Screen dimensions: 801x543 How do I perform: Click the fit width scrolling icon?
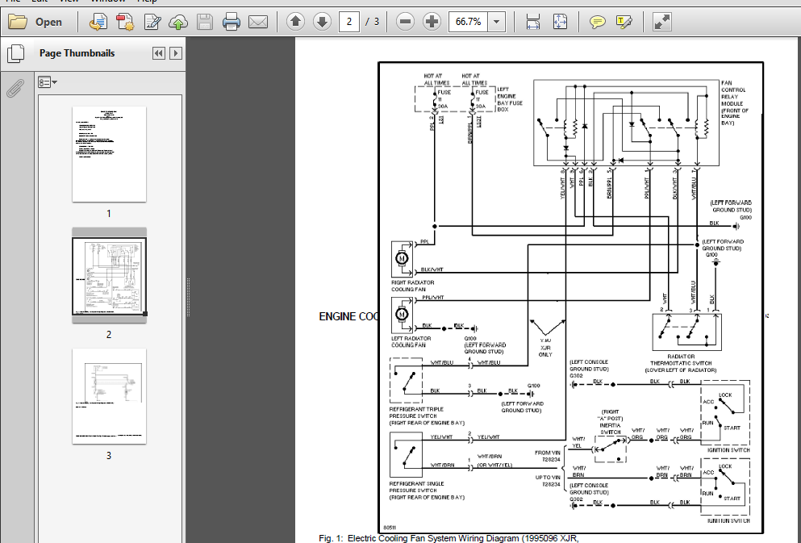click(x=533, y=22)
